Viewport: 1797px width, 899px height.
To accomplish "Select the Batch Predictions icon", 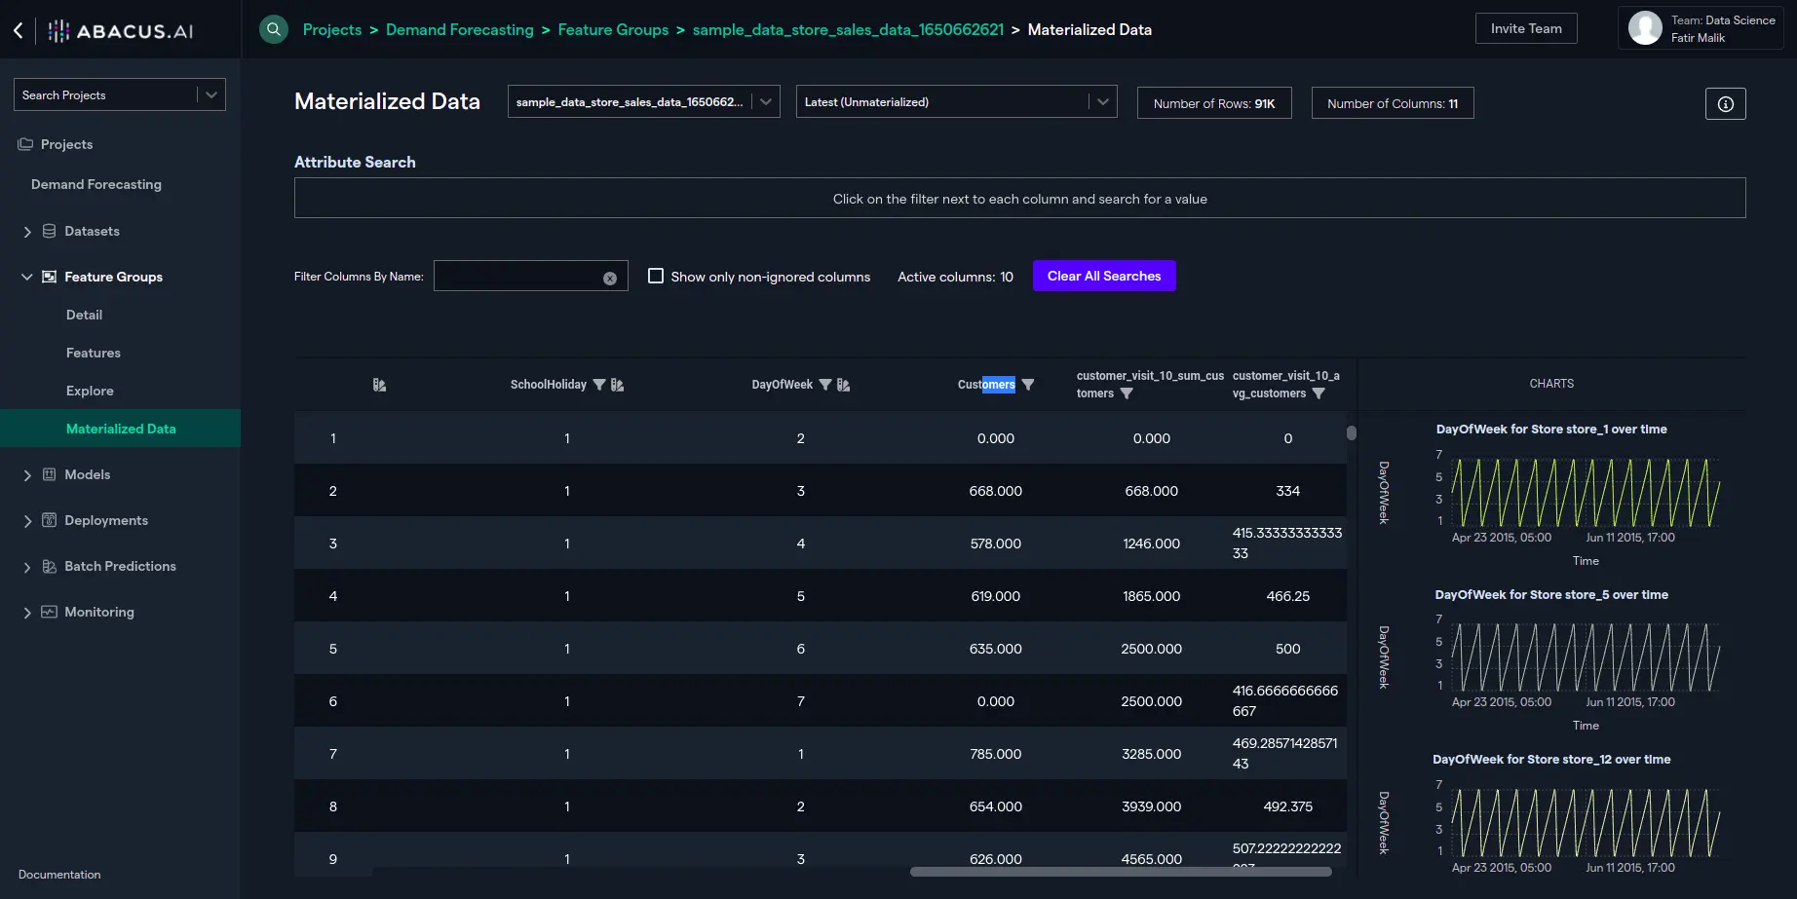I will tap(49, 566).
